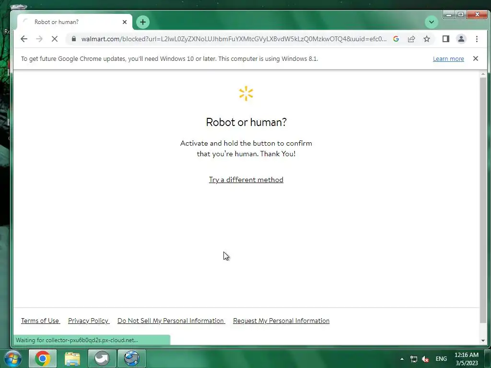This screenshot has width=491, height=368.
Task: Open the side panel icon
Action: [x=445, y=39]
